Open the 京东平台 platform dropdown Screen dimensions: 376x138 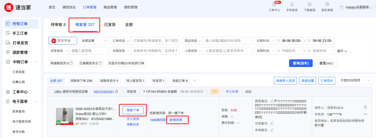63,41
